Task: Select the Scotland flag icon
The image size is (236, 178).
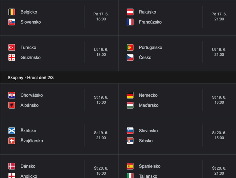Action: coord(12,131)
